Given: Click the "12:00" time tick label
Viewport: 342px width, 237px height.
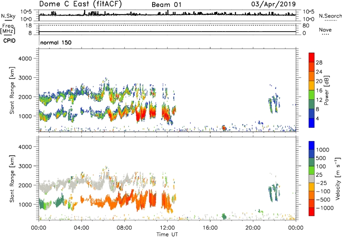Looking at the screenshot, I should coord(167,228).
